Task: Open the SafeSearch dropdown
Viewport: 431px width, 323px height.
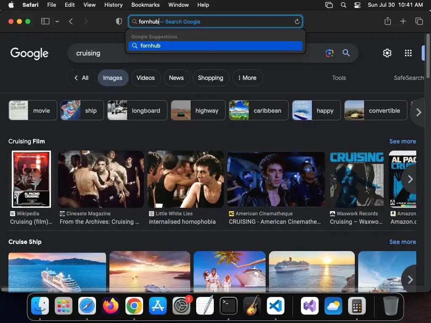Action: (409, 78)
